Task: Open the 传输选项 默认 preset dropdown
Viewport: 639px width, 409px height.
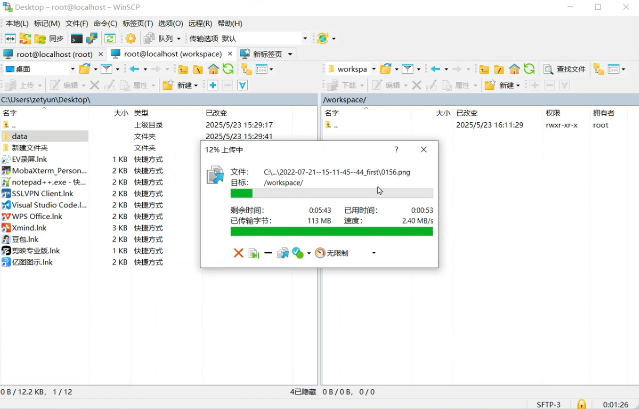Action: pos(305,38)
